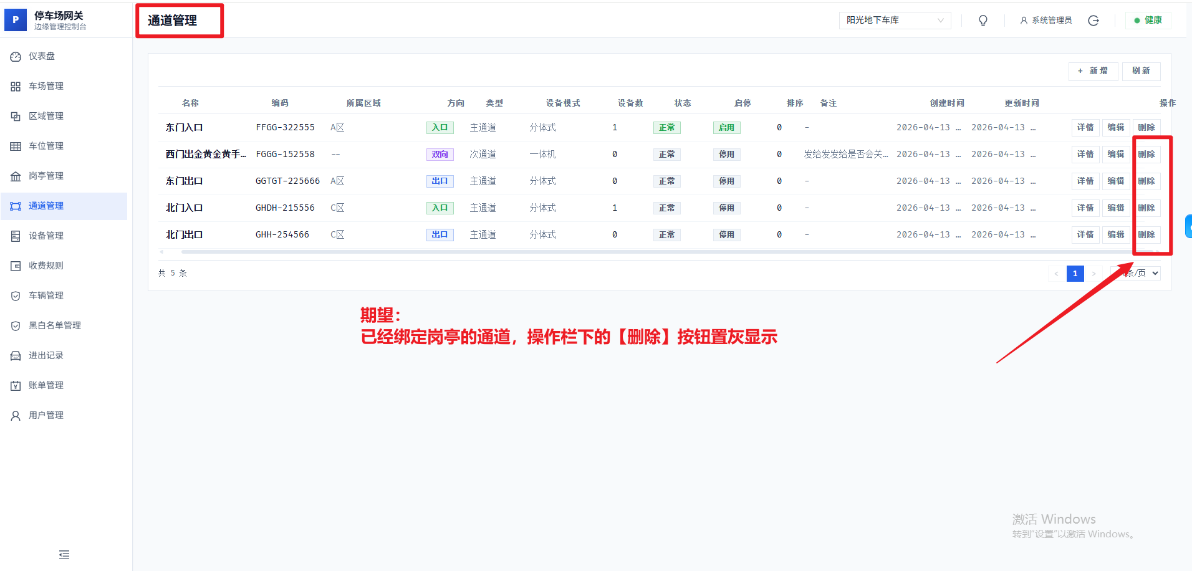This screenshot has height=571, width=1192.
Task: Click the lightbulb notification icon in top bar
Action: (x=983, y=20)
